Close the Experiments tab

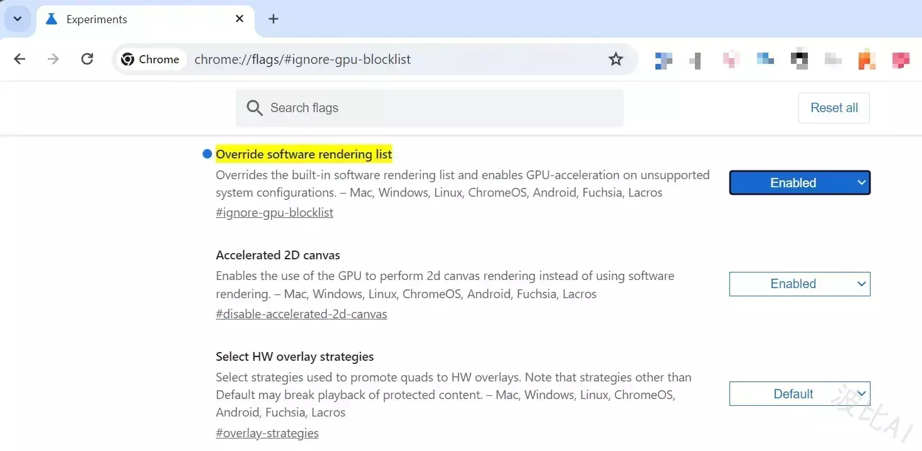(240, 19)
